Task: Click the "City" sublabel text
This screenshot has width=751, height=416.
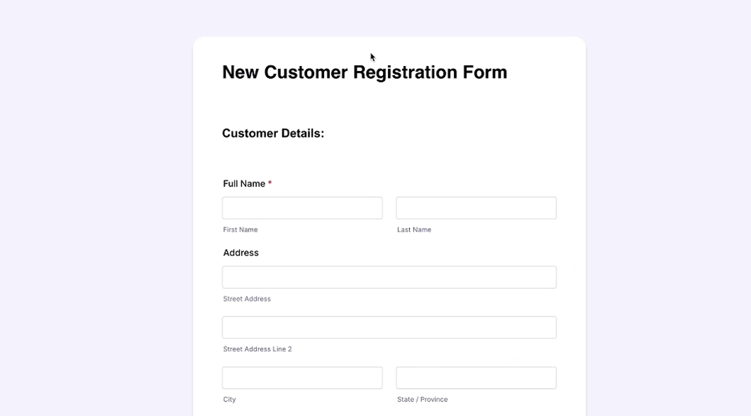Action: click(230, 400)
